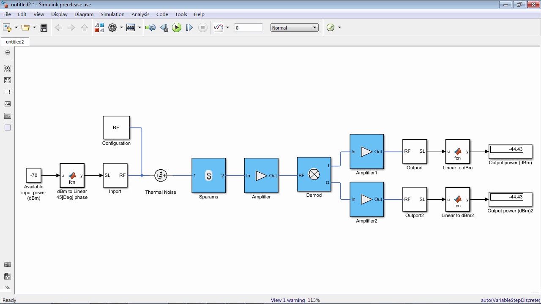Viewport: 541px width, 304px height.
Task: Click the Step Back icon
Action: pos(164,27)
